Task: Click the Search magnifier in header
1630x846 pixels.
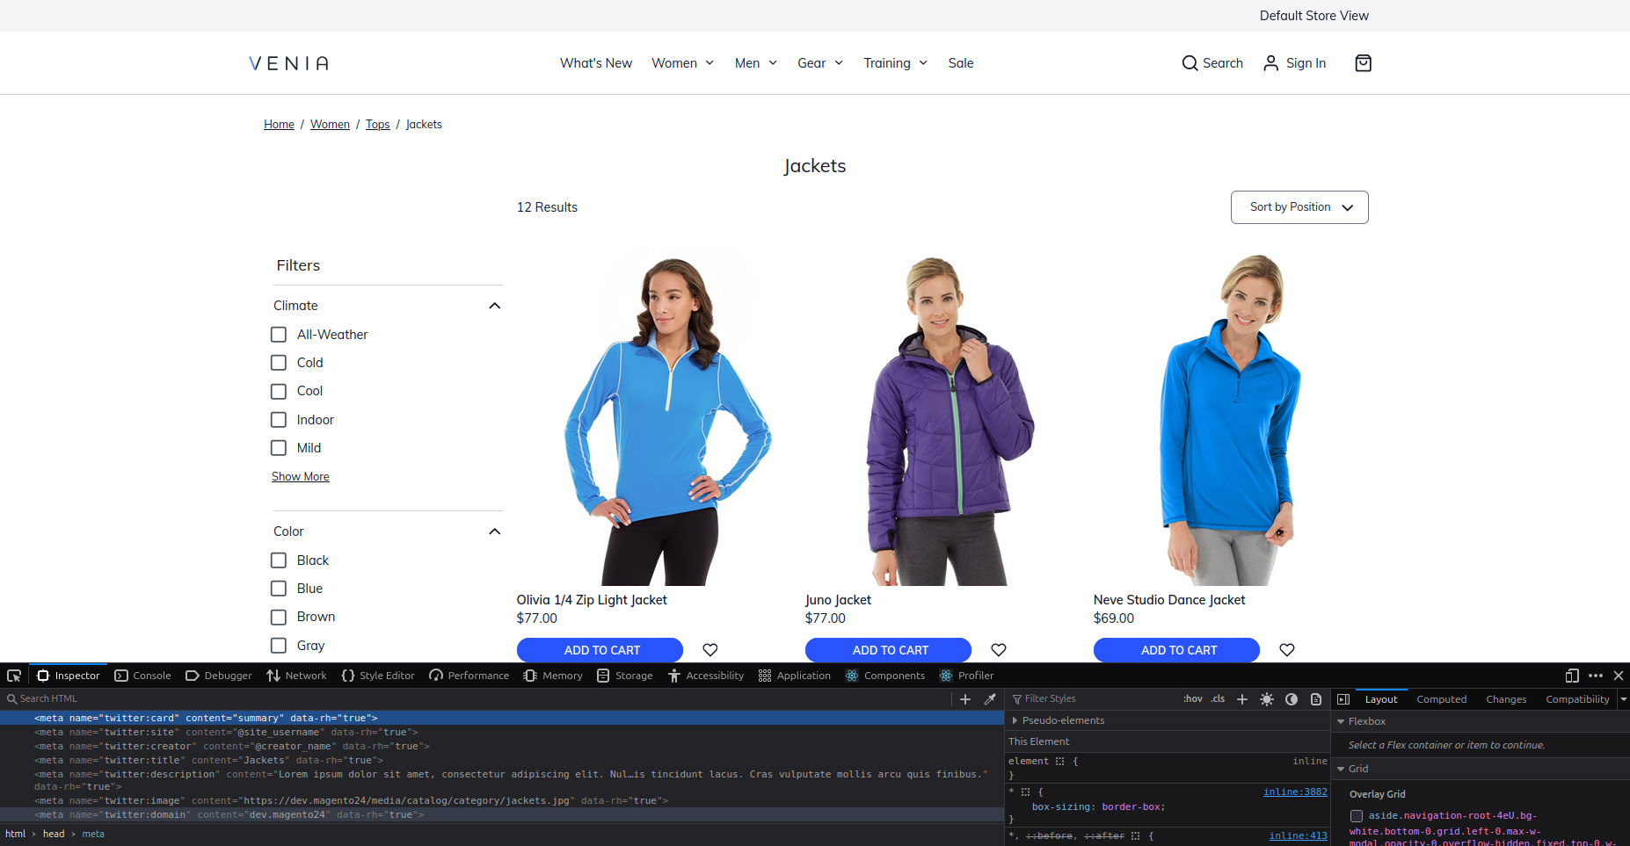Action: pyautogui.click(x=1190, y=63)
